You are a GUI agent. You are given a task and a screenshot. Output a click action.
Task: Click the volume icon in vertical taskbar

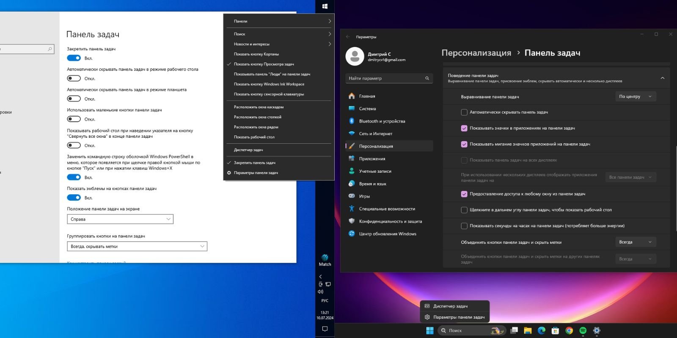[x=320, y=292]
